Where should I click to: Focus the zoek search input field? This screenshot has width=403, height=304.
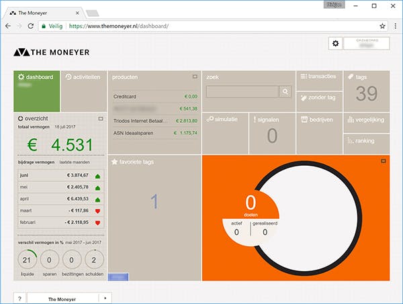pyautogui.click(x=242, y=91)
